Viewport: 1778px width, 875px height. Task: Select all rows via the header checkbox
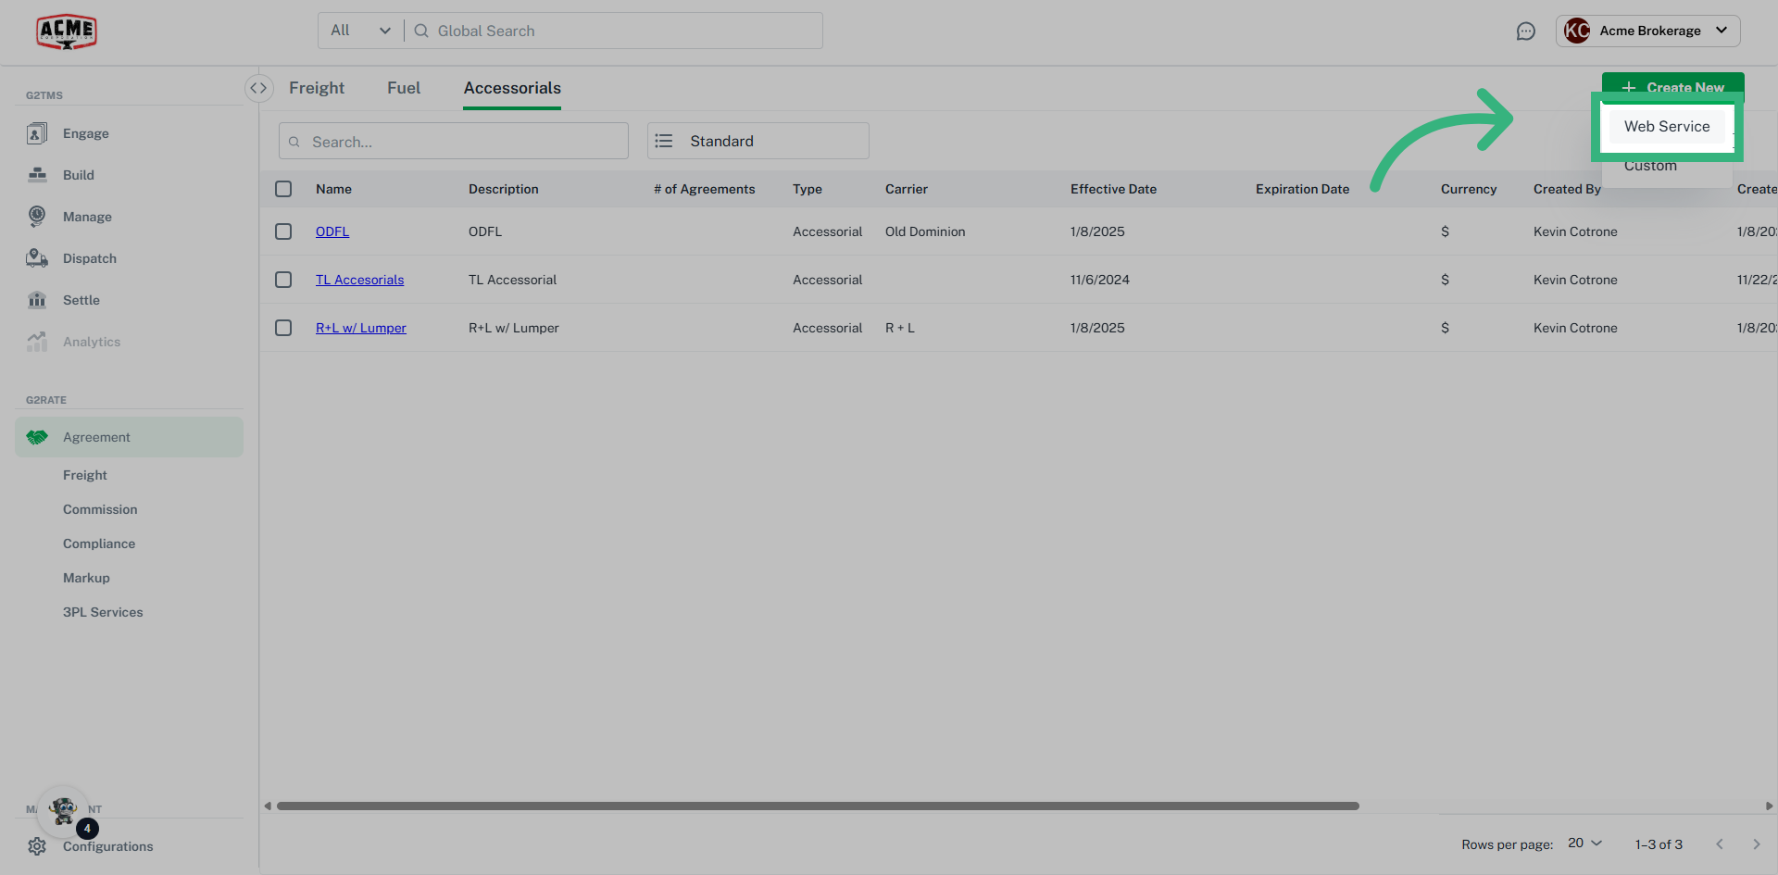283,189
